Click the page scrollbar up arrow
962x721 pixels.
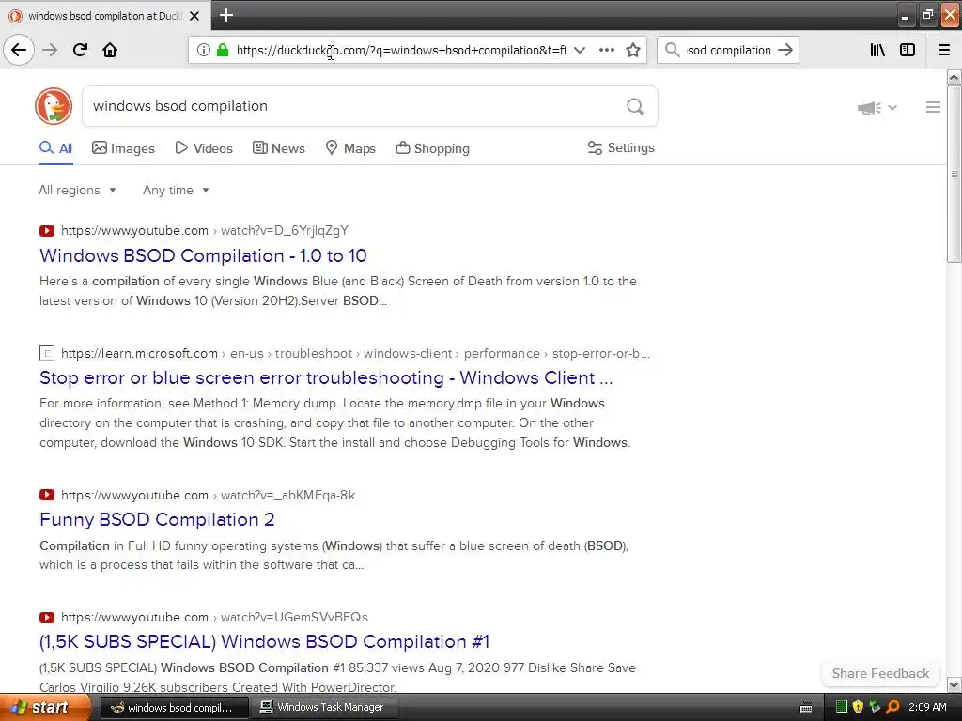(x=954, y=77)
